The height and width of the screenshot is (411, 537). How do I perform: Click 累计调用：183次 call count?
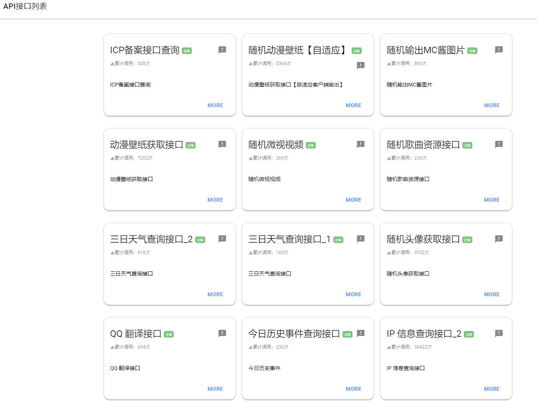[268, 253]
